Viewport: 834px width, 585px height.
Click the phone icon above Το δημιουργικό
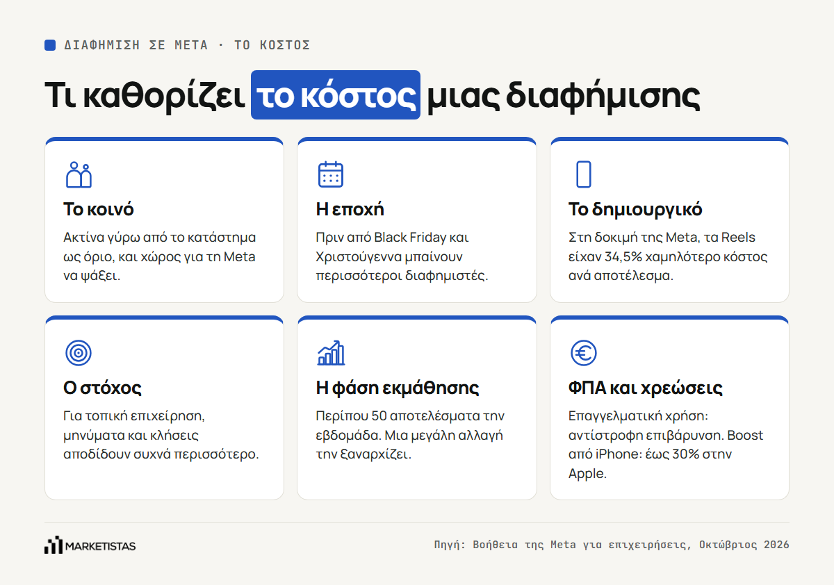584,174
